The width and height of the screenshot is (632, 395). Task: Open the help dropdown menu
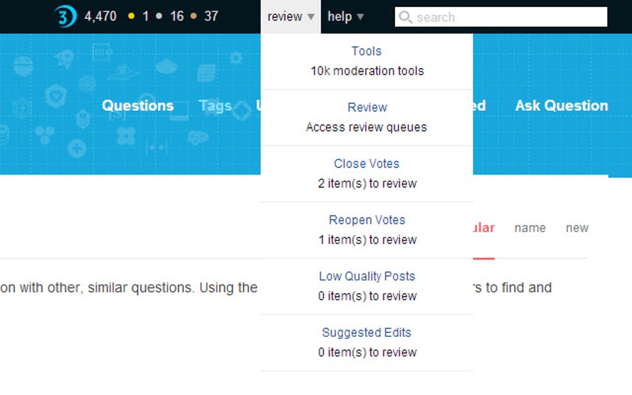coord(345,17)
